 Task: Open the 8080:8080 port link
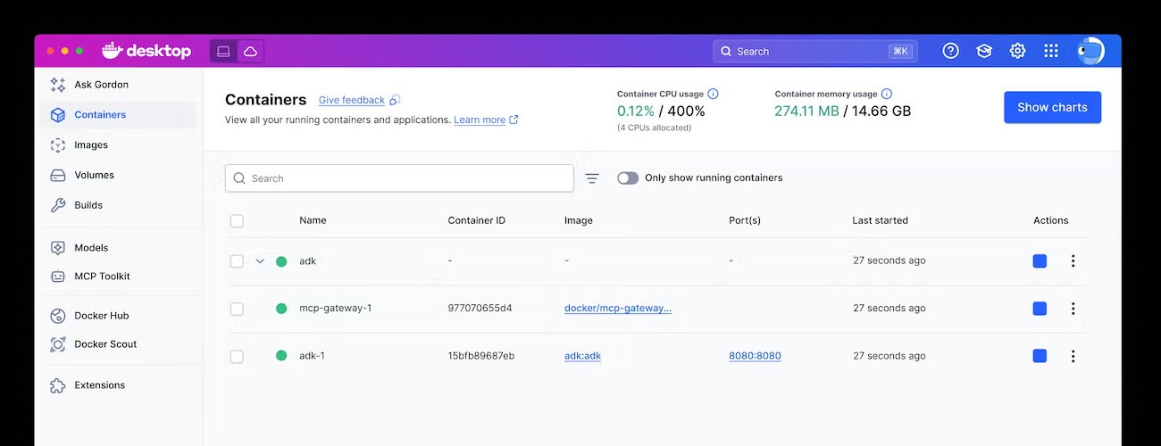tap(755, 356)
